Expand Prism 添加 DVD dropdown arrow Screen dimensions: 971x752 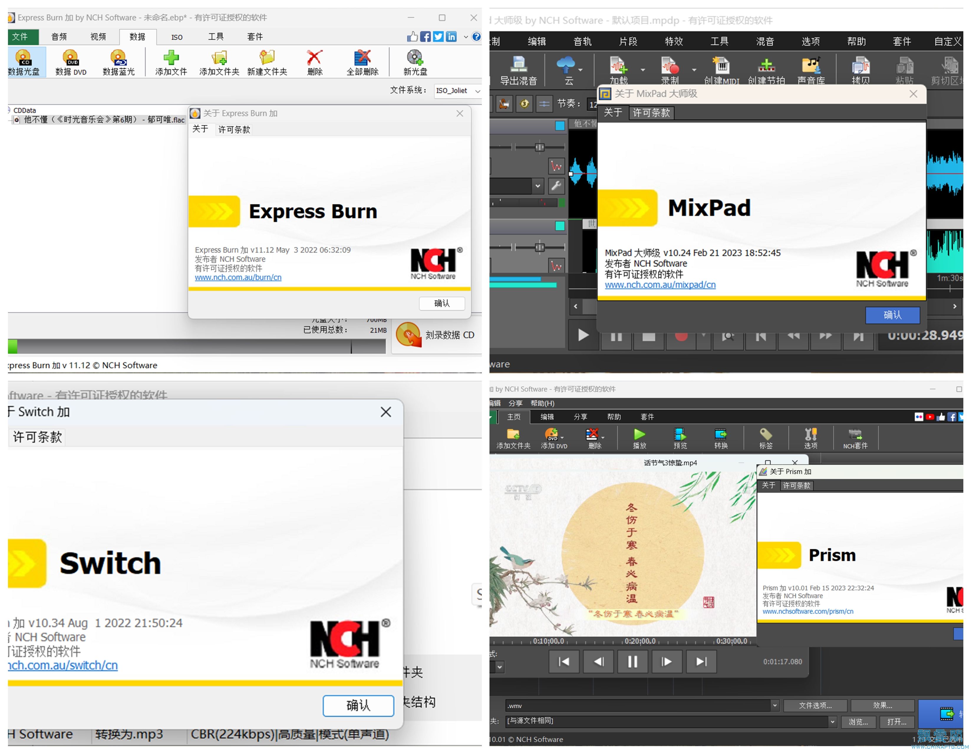[563, 437]
